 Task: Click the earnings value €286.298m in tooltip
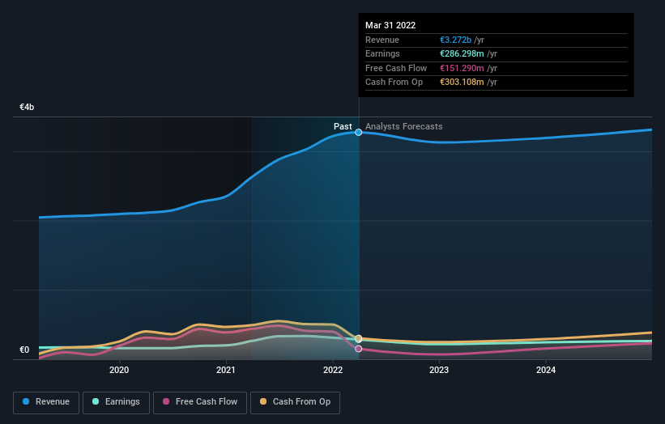click(462, 53)
